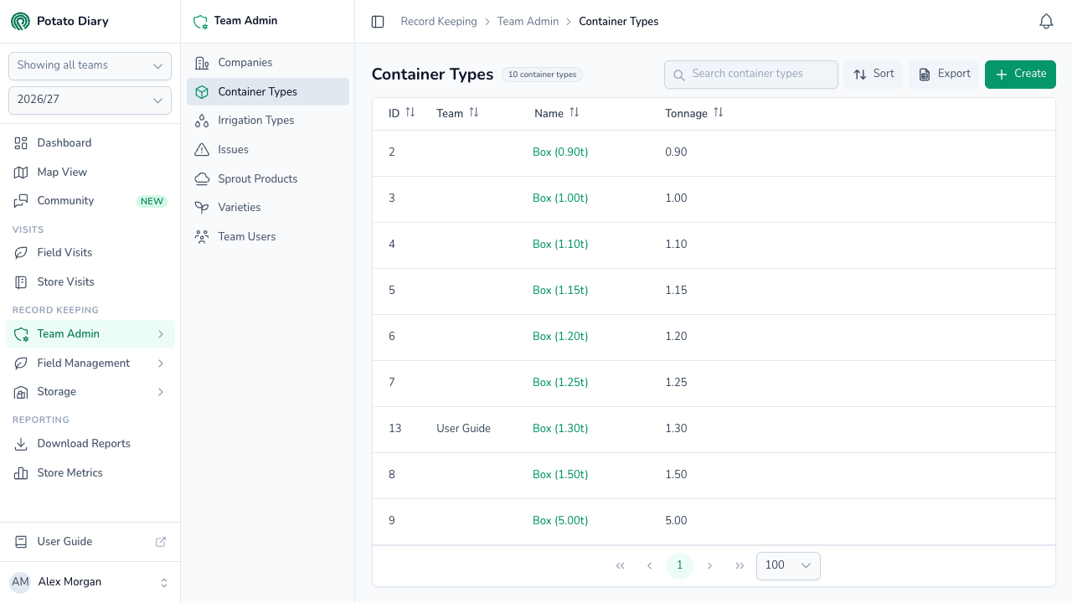
Task: Select Companies in Team Admin menu
Action: pyautogui.click(x=268, y=63)
